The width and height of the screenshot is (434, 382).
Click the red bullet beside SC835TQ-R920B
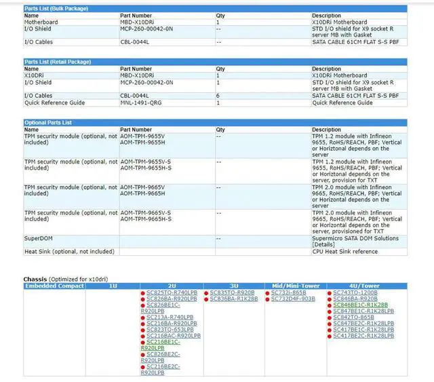point(206,293)
